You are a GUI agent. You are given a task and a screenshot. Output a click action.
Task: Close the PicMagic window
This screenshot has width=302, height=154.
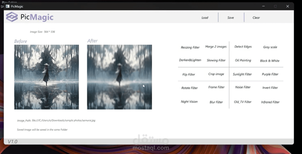pos(288,6)
